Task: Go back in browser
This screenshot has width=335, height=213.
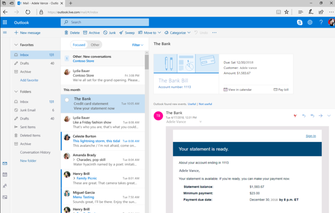Action: [6, 12]
